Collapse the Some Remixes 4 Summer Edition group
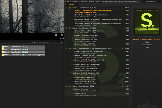The image size is (162, 108). pos(67,48)
